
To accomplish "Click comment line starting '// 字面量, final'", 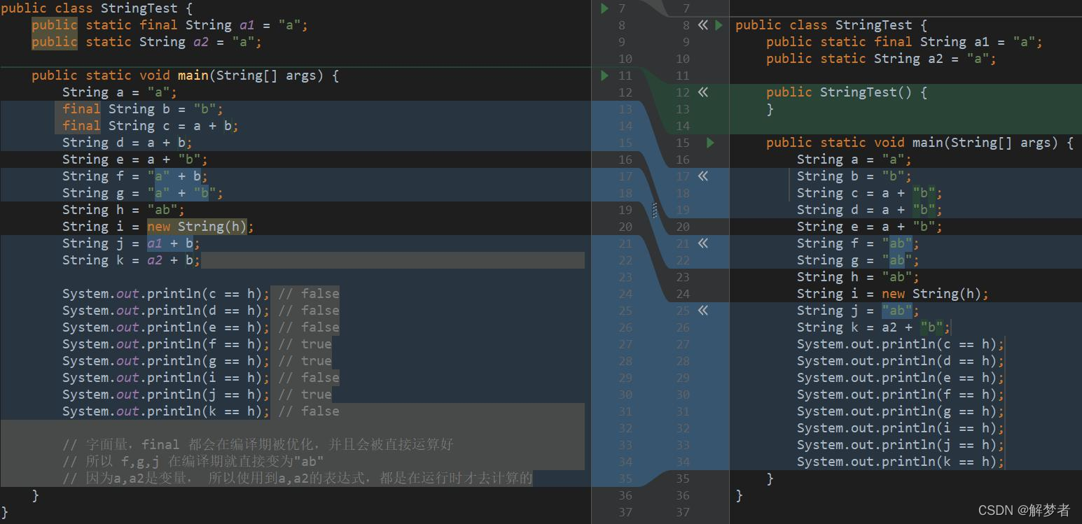I will pos(258,445).
